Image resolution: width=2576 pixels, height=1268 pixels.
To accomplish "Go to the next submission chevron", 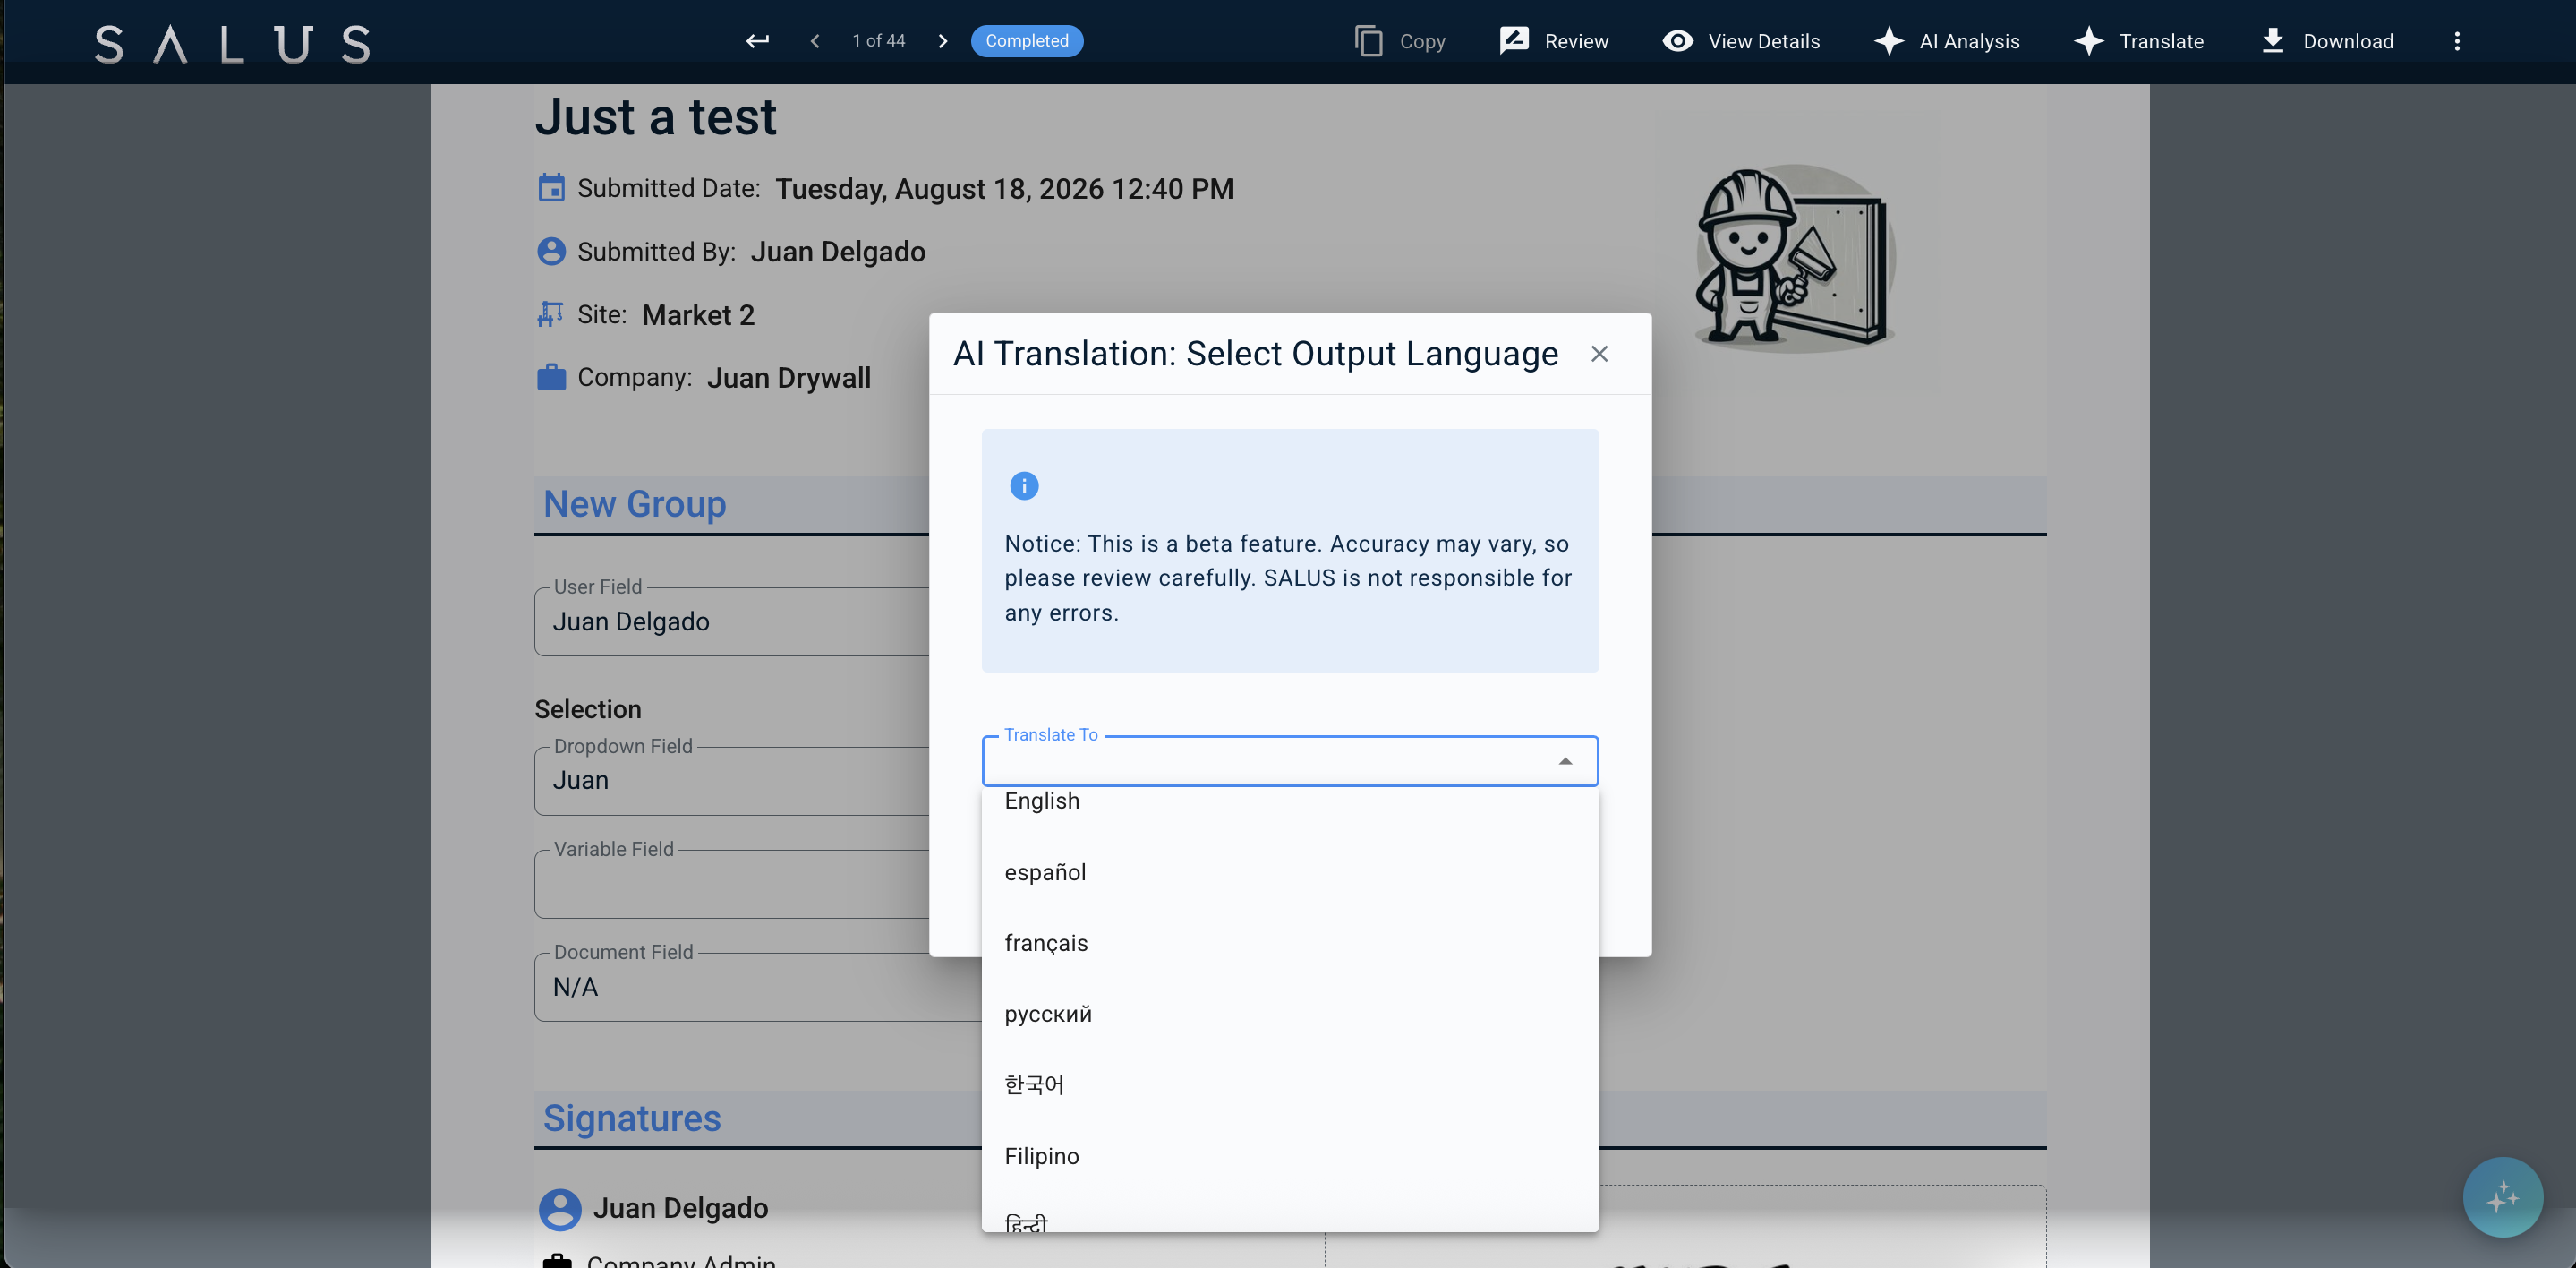I will tap(942, 41).
